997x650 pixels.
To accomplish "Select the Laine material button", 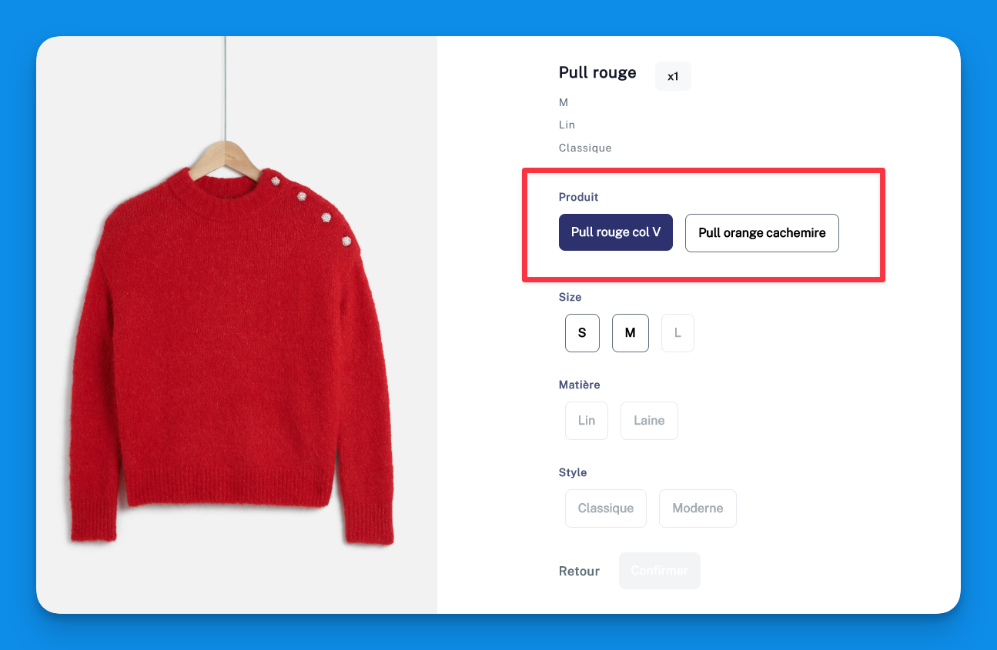I will pos(649,421).
